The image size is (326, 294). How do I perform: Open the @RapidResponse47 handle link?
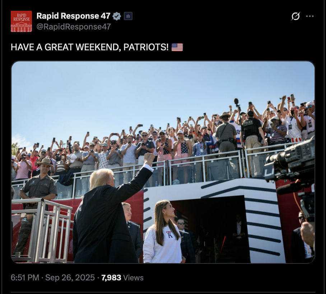pyautogui.click(x=74, y=27)
